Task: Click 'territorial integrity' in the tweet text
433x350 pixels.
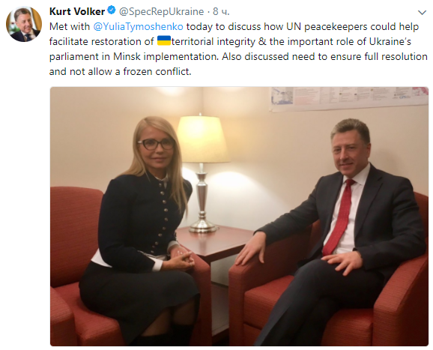Action: coord(214,42)
